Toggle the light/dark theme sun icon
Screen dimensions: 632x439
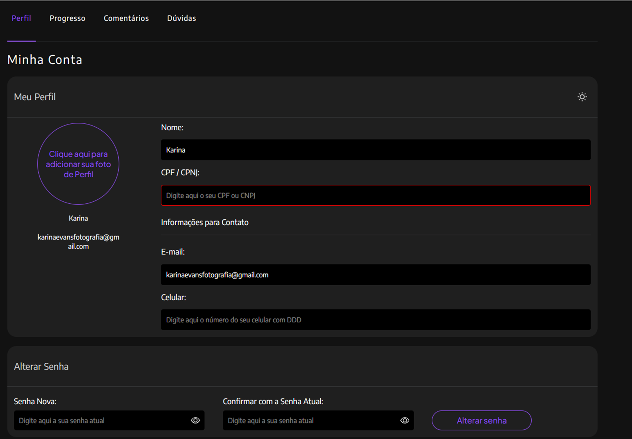pyautogui.click(x=582, y=97)
